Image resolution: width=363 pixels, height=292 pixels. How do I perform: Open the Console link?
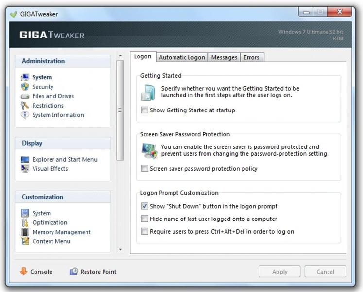tap(41, 272)
